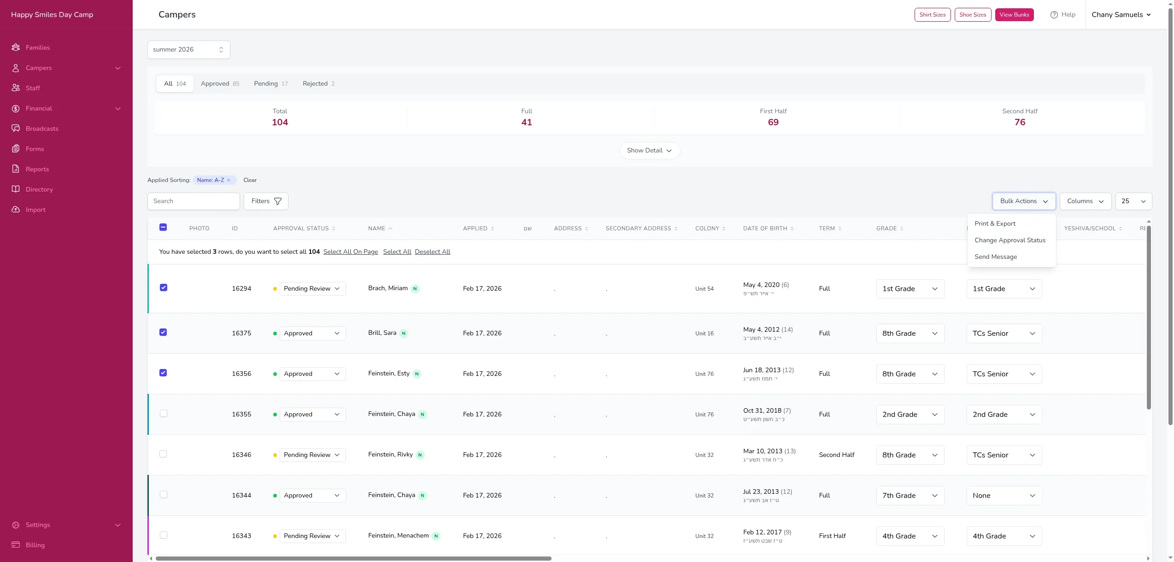1174x562 pixels.
Task: Sort by the Address column arrows
Action: pos(587,228)
